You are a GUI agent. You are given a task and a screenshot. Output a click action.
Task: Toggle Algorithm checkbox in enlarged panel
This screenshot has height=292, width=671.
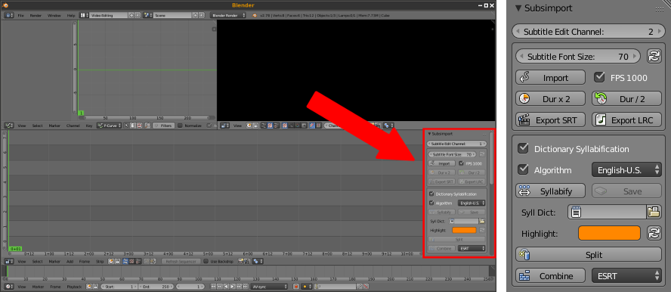coord(523,169)
